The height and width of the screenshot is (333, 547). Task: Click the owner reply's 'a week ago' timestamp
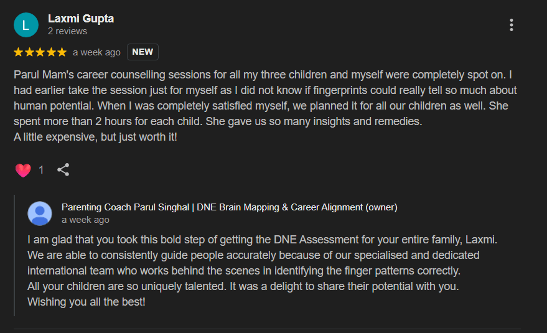[x=85, y=220]
